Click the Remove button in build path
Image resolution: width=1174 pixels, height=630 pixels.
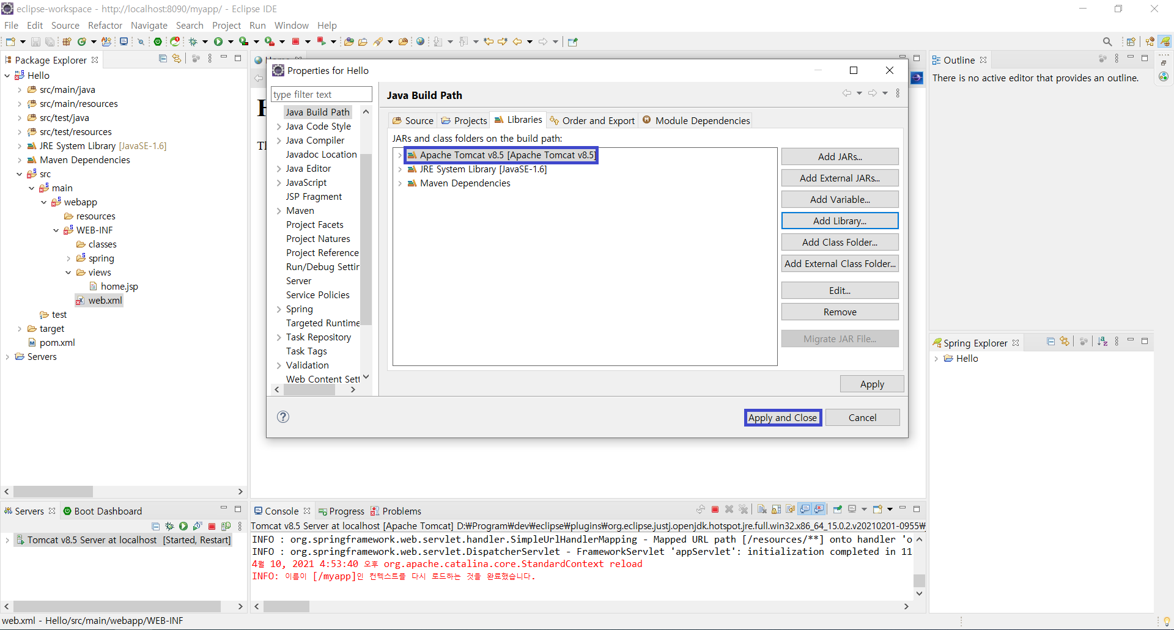(840, 312)
